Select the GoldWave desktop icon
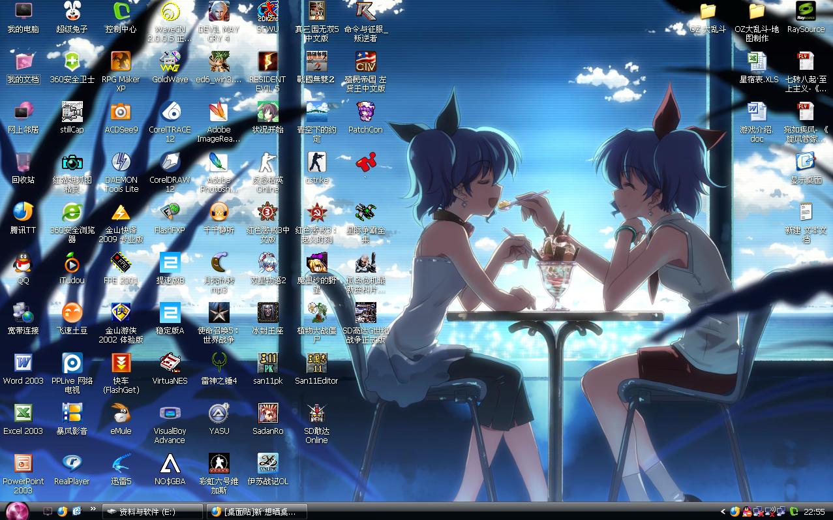 170,67
